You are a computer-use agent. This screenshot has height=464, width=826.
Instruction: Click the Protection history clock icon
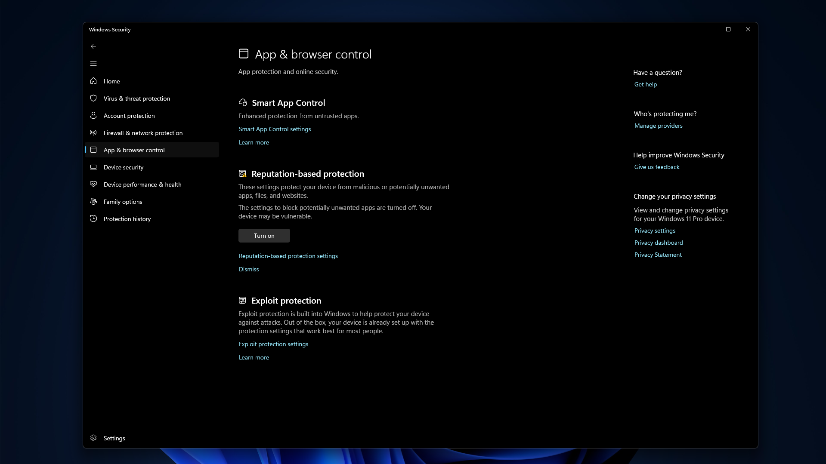[93, 218]
